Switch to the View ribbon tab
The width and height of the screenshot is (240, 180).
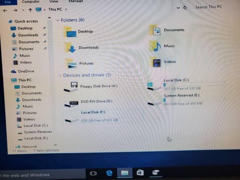[53, 2]
